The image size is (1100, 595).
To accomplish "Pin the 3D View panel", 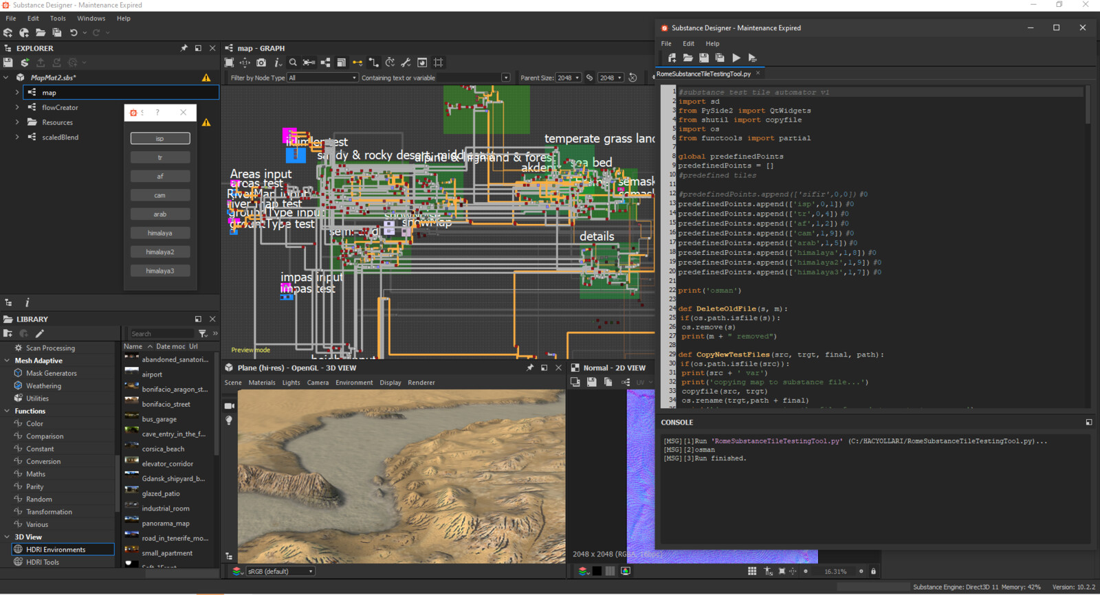I will pyautogui.click(x=529, y=368).
